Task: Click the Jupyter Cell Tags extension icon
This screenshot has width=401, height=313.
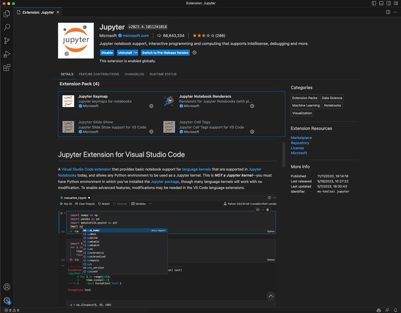Action: [169, 127]
